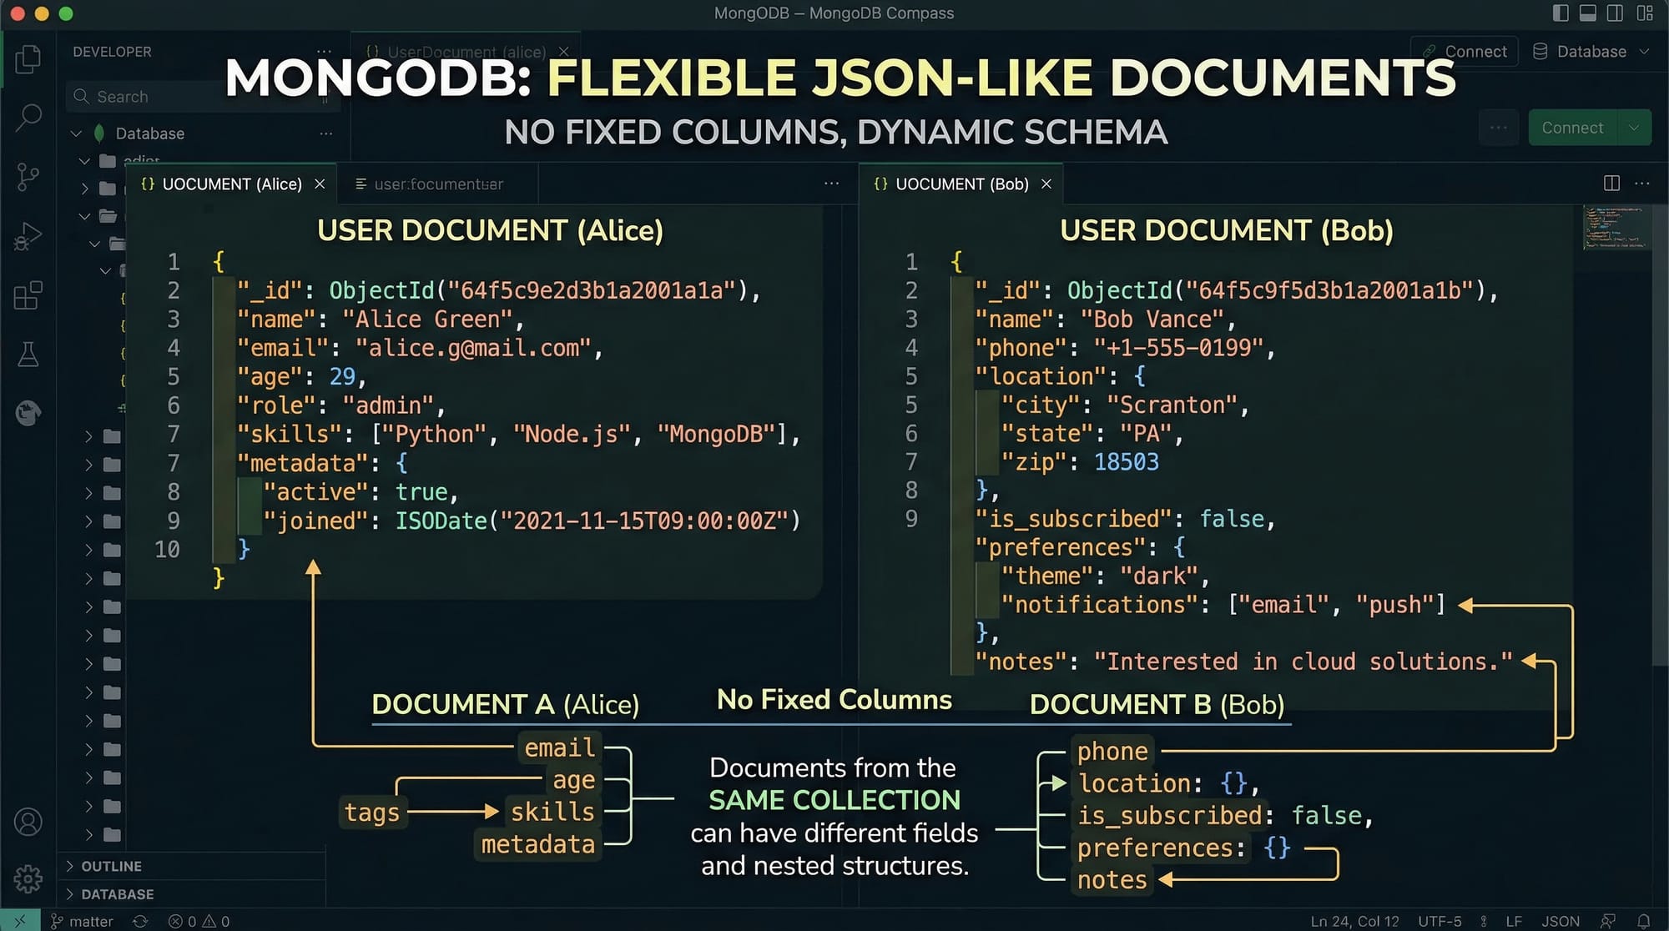Expand the OUTLINE section
Viewport: 1669px width, 931px height.
pos(111,866)
